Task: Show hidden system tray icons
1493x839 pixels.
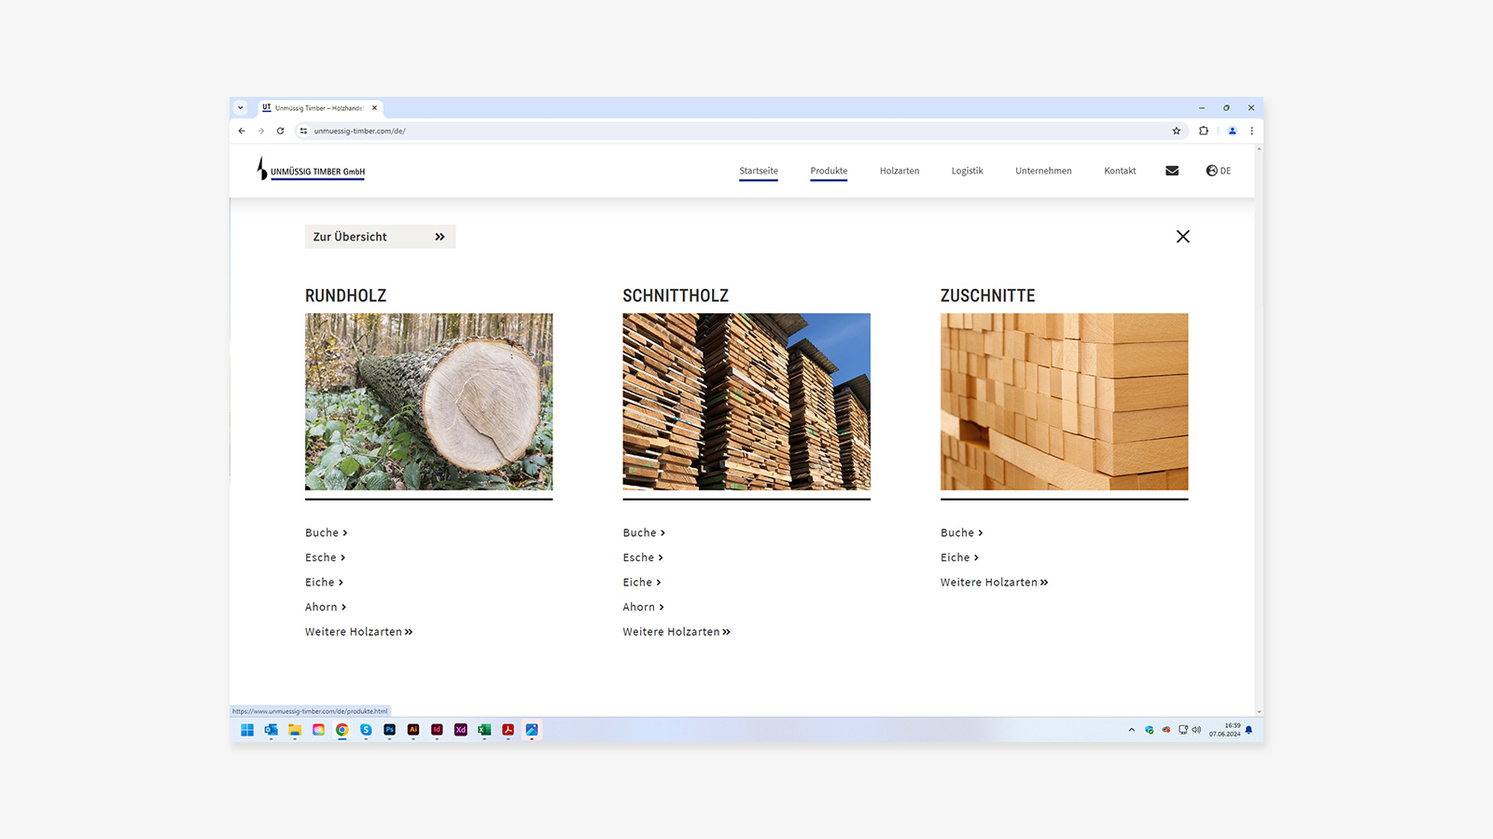Action: coord(1132,730)
